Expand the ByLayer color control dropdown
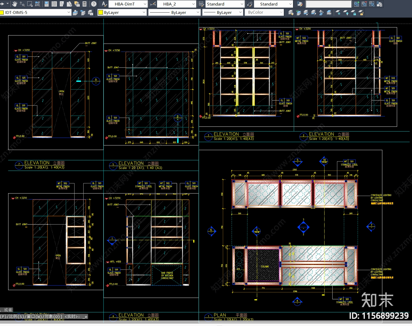 pos(144,12)
